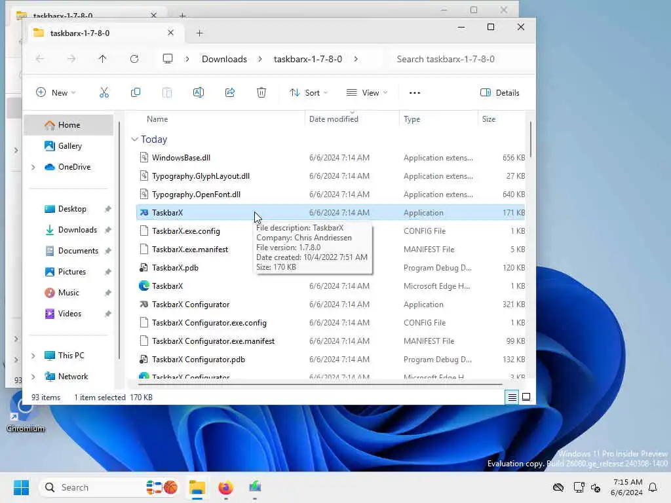
Task: Click the Delete trash icon
Action: [261, 92]
